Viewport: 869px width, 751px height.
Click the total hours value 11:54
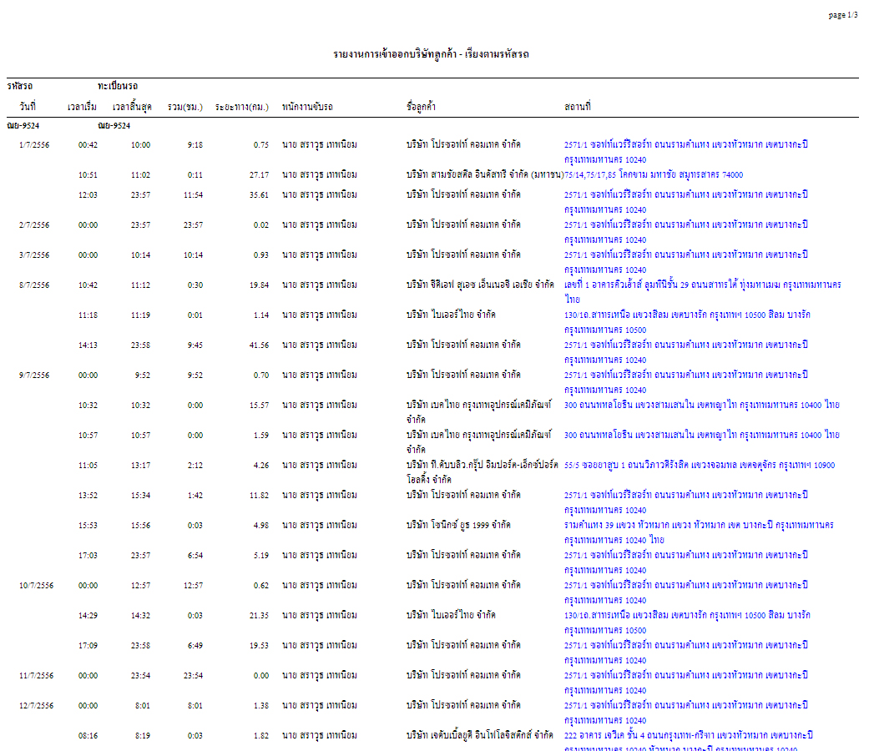tap(193, 195)
